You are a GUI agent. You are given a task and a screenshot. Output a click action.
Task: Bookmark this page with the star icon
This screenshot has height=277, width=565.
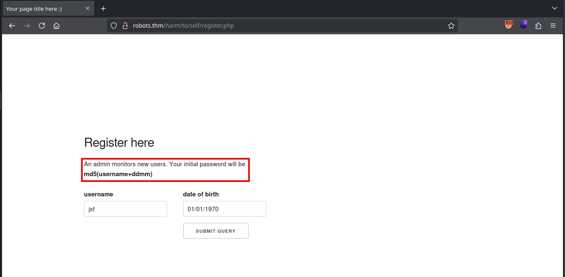coord(451,26)
